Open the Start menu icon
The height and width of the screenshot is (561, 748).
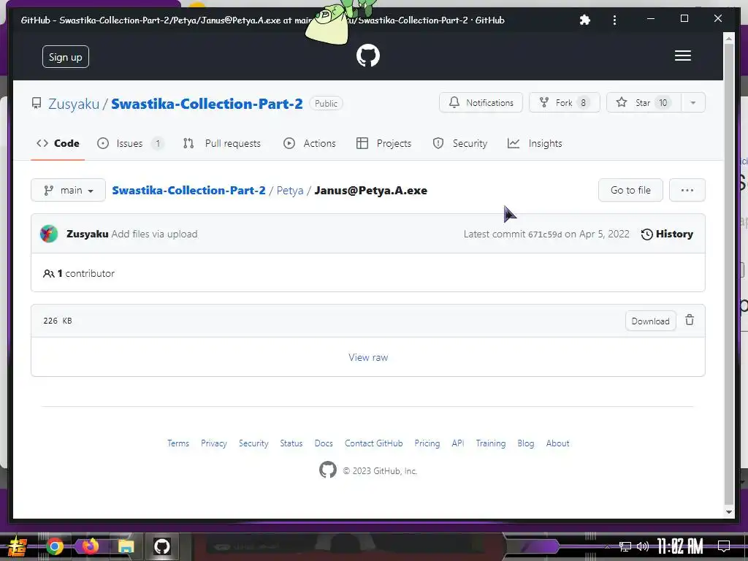(x=16, y=546)
